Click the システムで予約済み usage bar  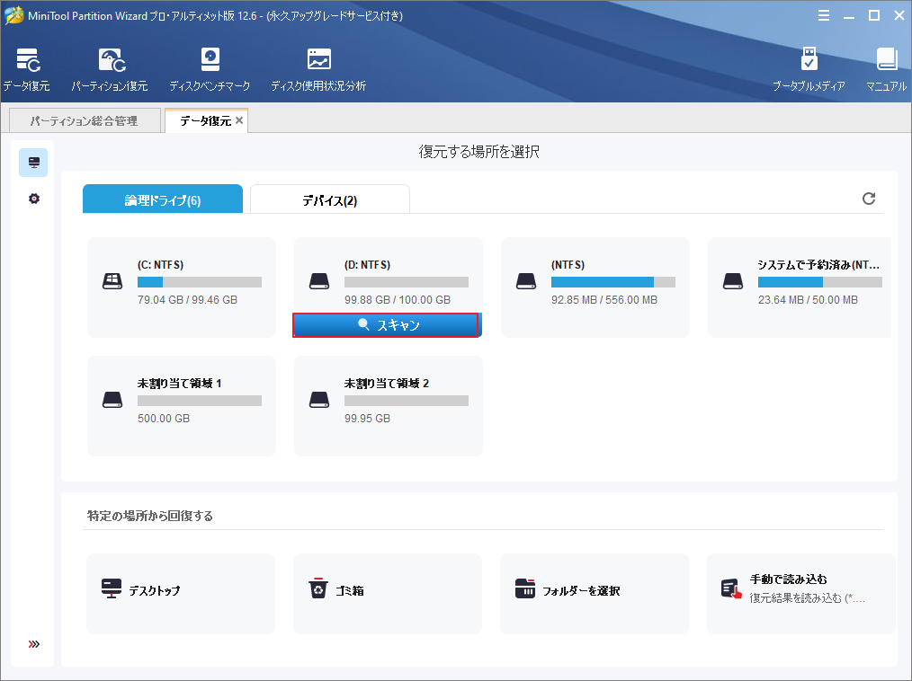click(820, 282)
